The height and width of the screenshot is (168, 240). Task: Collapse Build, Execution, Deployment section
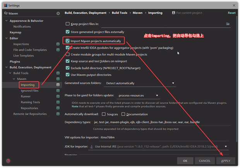click(x=7, y=67)
